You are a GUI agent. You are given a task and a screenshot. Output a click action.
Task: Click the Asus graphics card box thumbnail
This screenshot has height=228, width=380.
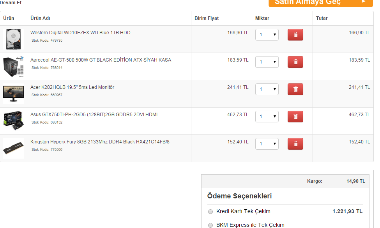[x=13, y=121]
